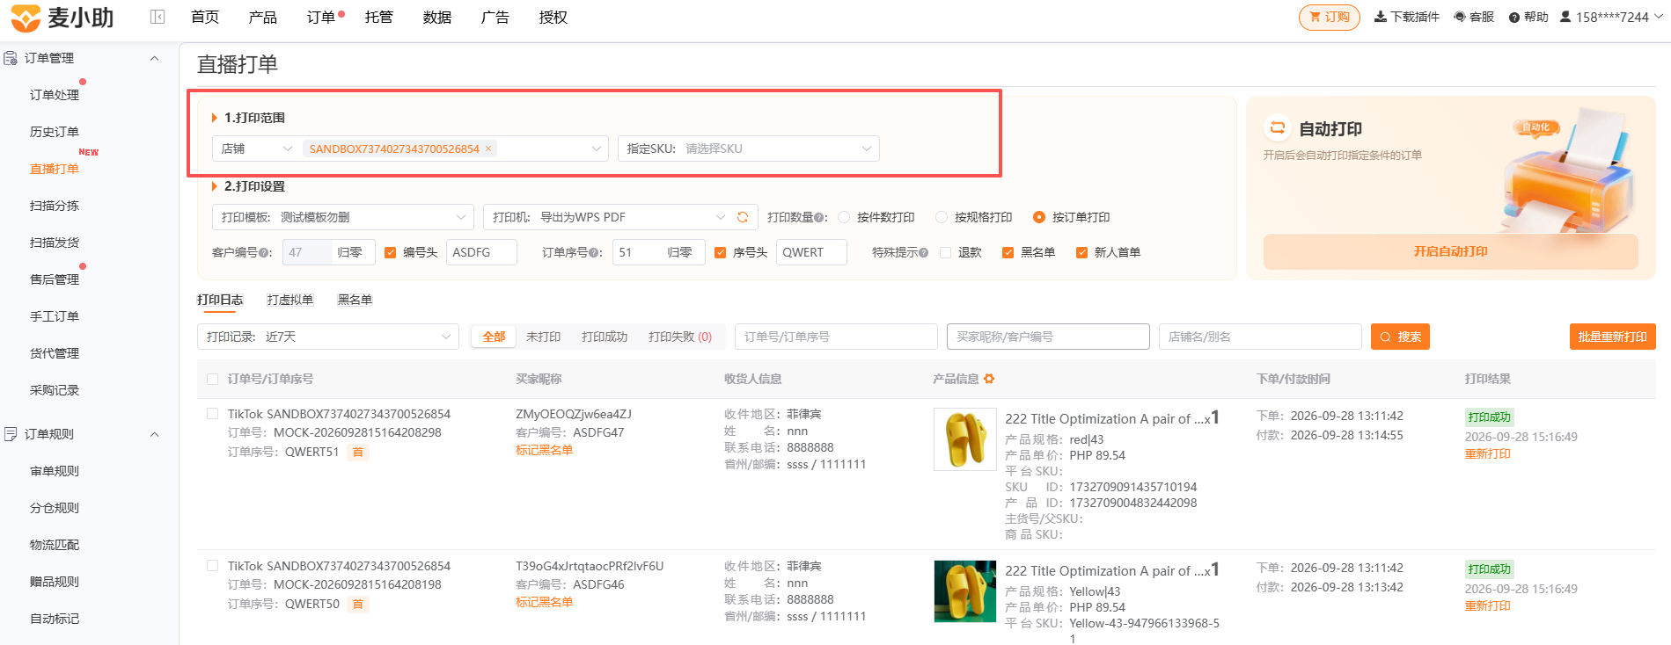The image size is (1671, 645).
Task: Click the red slipper product thumbnail
Action: pos(964,439)
